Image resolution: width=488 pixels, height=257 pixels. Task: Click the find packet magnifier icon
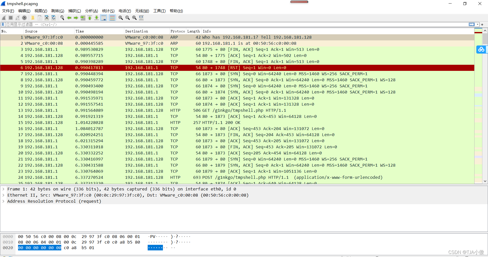pos(62,18)
